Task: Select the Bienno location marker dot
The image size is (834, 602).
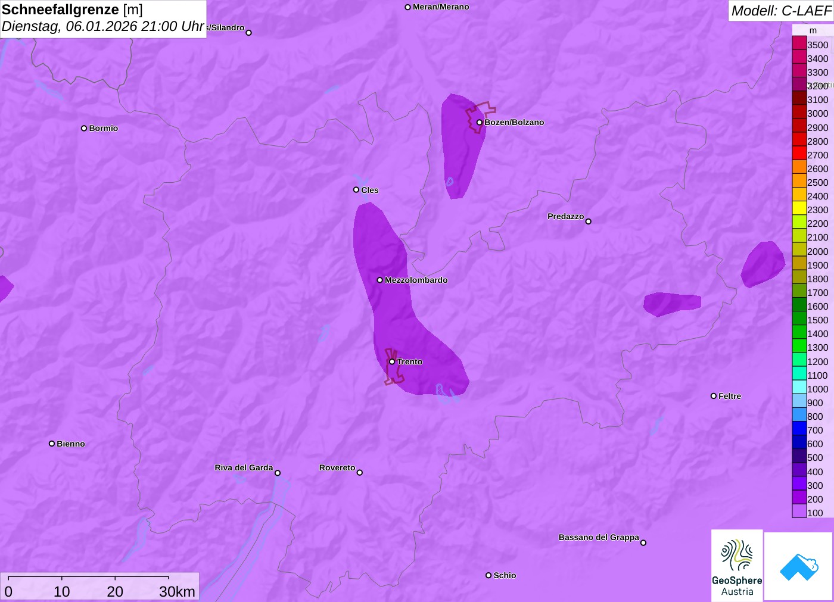Action: point(52,444)
